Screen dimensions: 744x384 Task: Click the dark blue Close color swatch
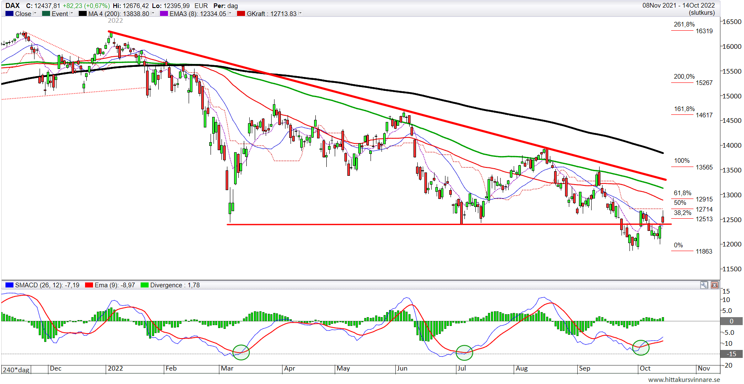(x=9, y=14)
